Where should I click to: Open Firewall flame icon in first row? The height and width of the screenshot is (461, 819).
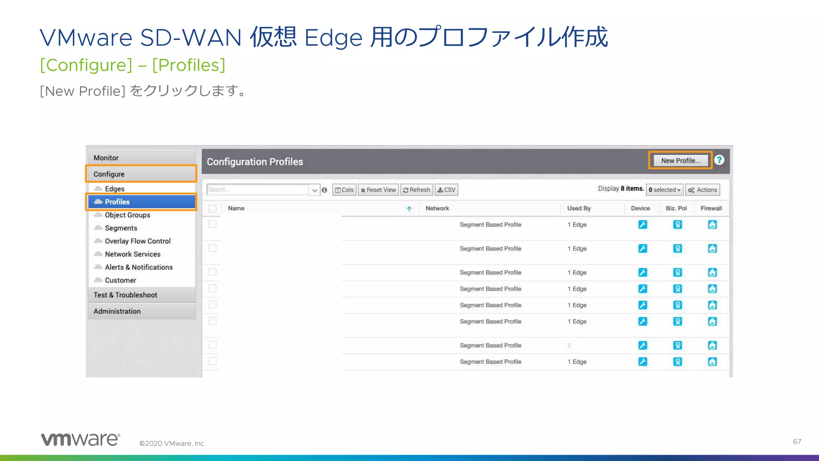click(x=712, y=224)
